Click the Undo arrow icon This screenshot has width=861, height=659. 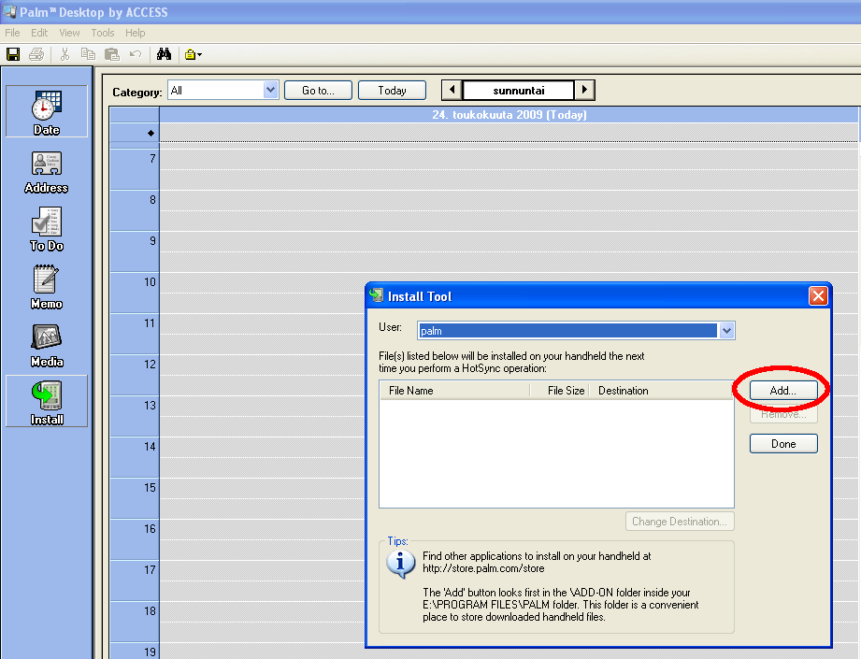pyautogui.click(x=135, y=54)
